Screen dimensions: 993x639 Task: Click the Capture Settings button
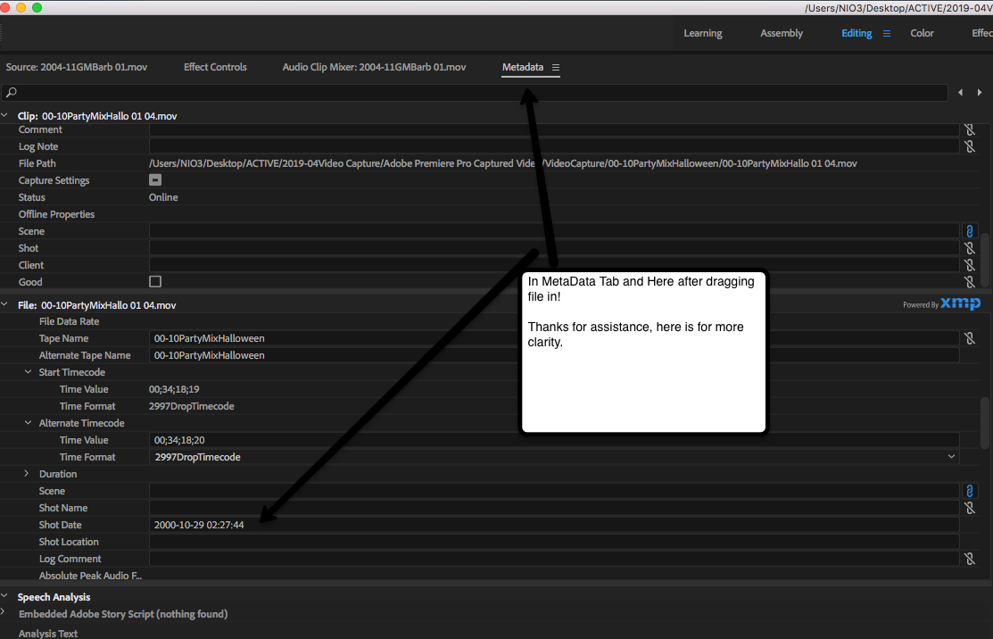[x=154, y=179]
